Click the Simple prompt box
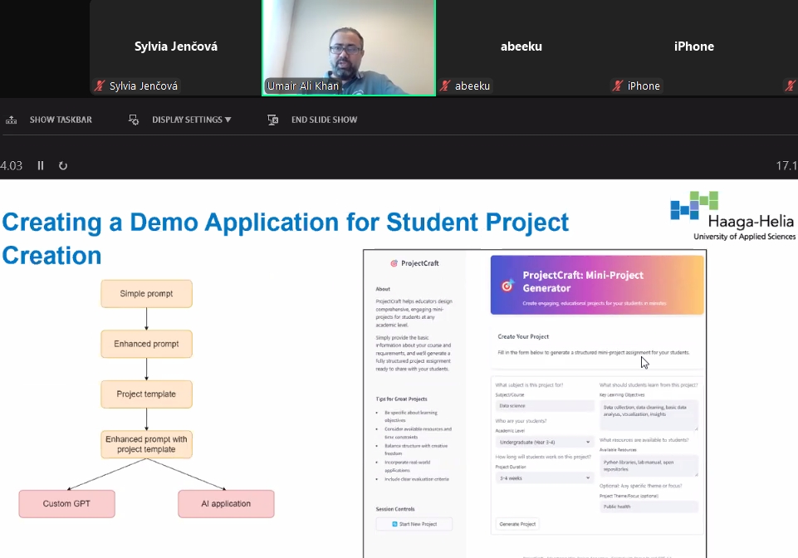Image resolution: width=798 pixels, height=558 pixels. 147,294
